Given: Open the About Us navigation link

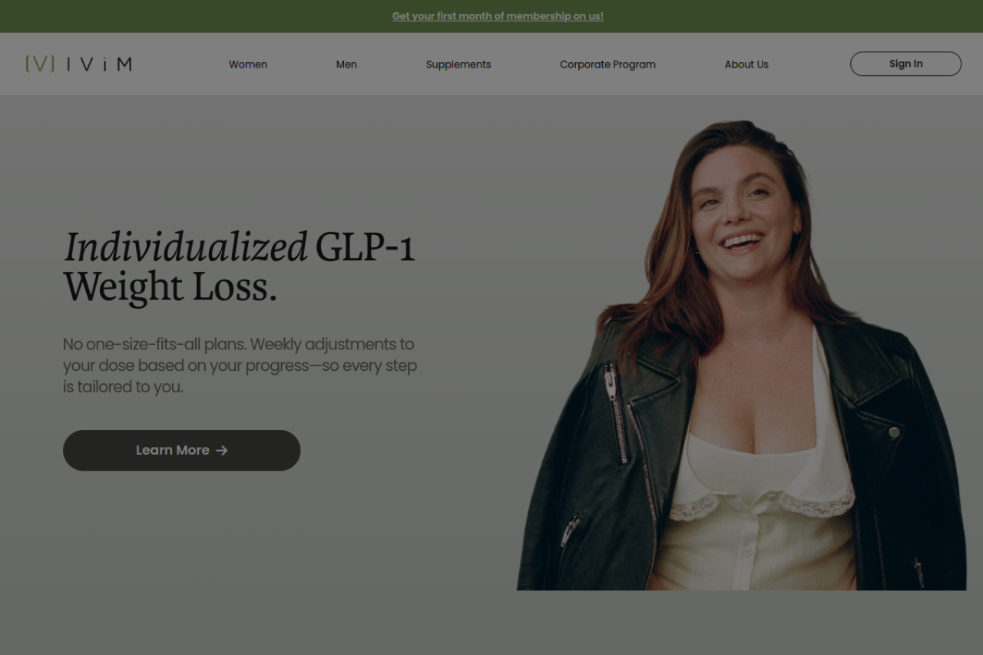Looking at the screenshot, I should pos(746,65).
